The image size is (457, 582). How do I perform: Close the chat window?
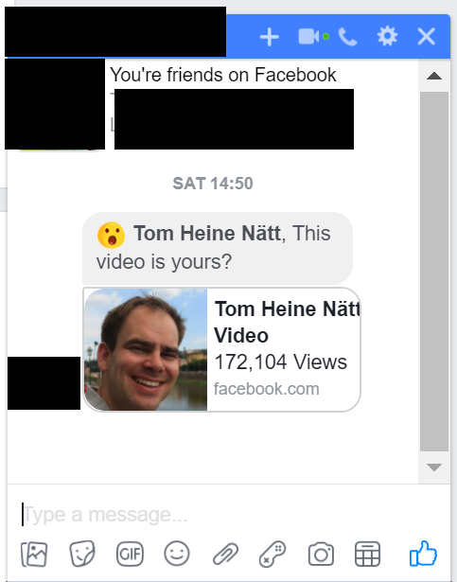(426, 37)
